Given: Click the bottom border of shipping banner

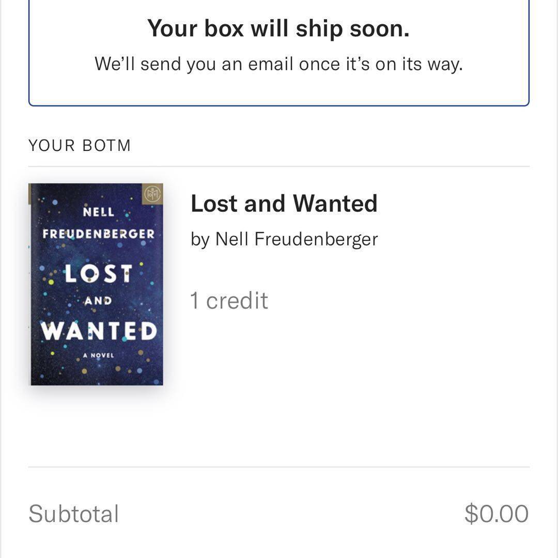Looking at the screenshot, I should tap(279, 105).
